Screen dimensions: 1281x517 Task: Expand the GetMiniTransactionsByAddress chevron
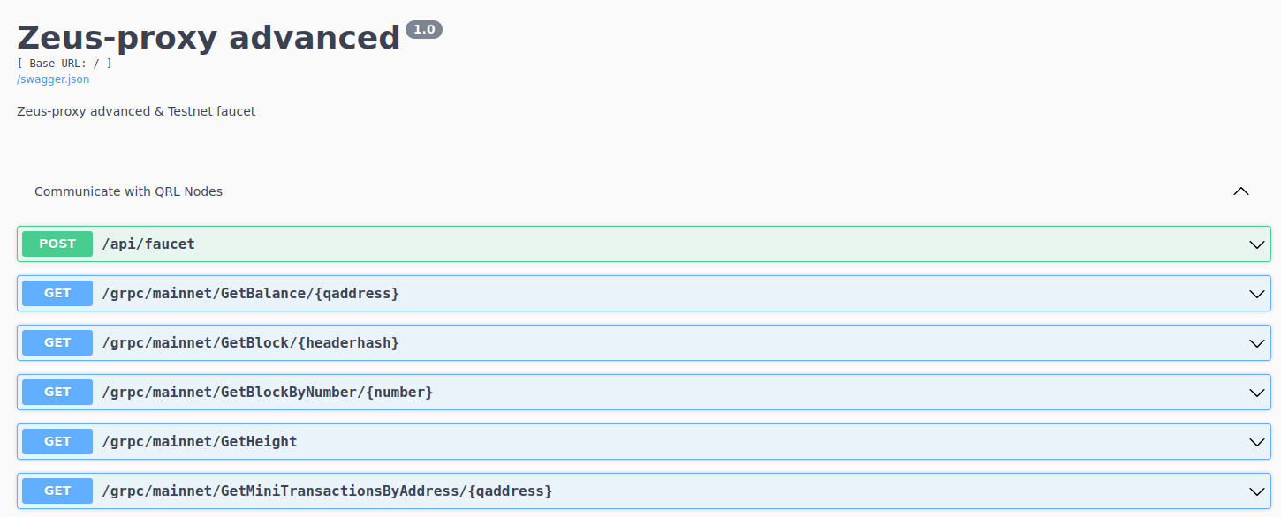(1257, 491)
